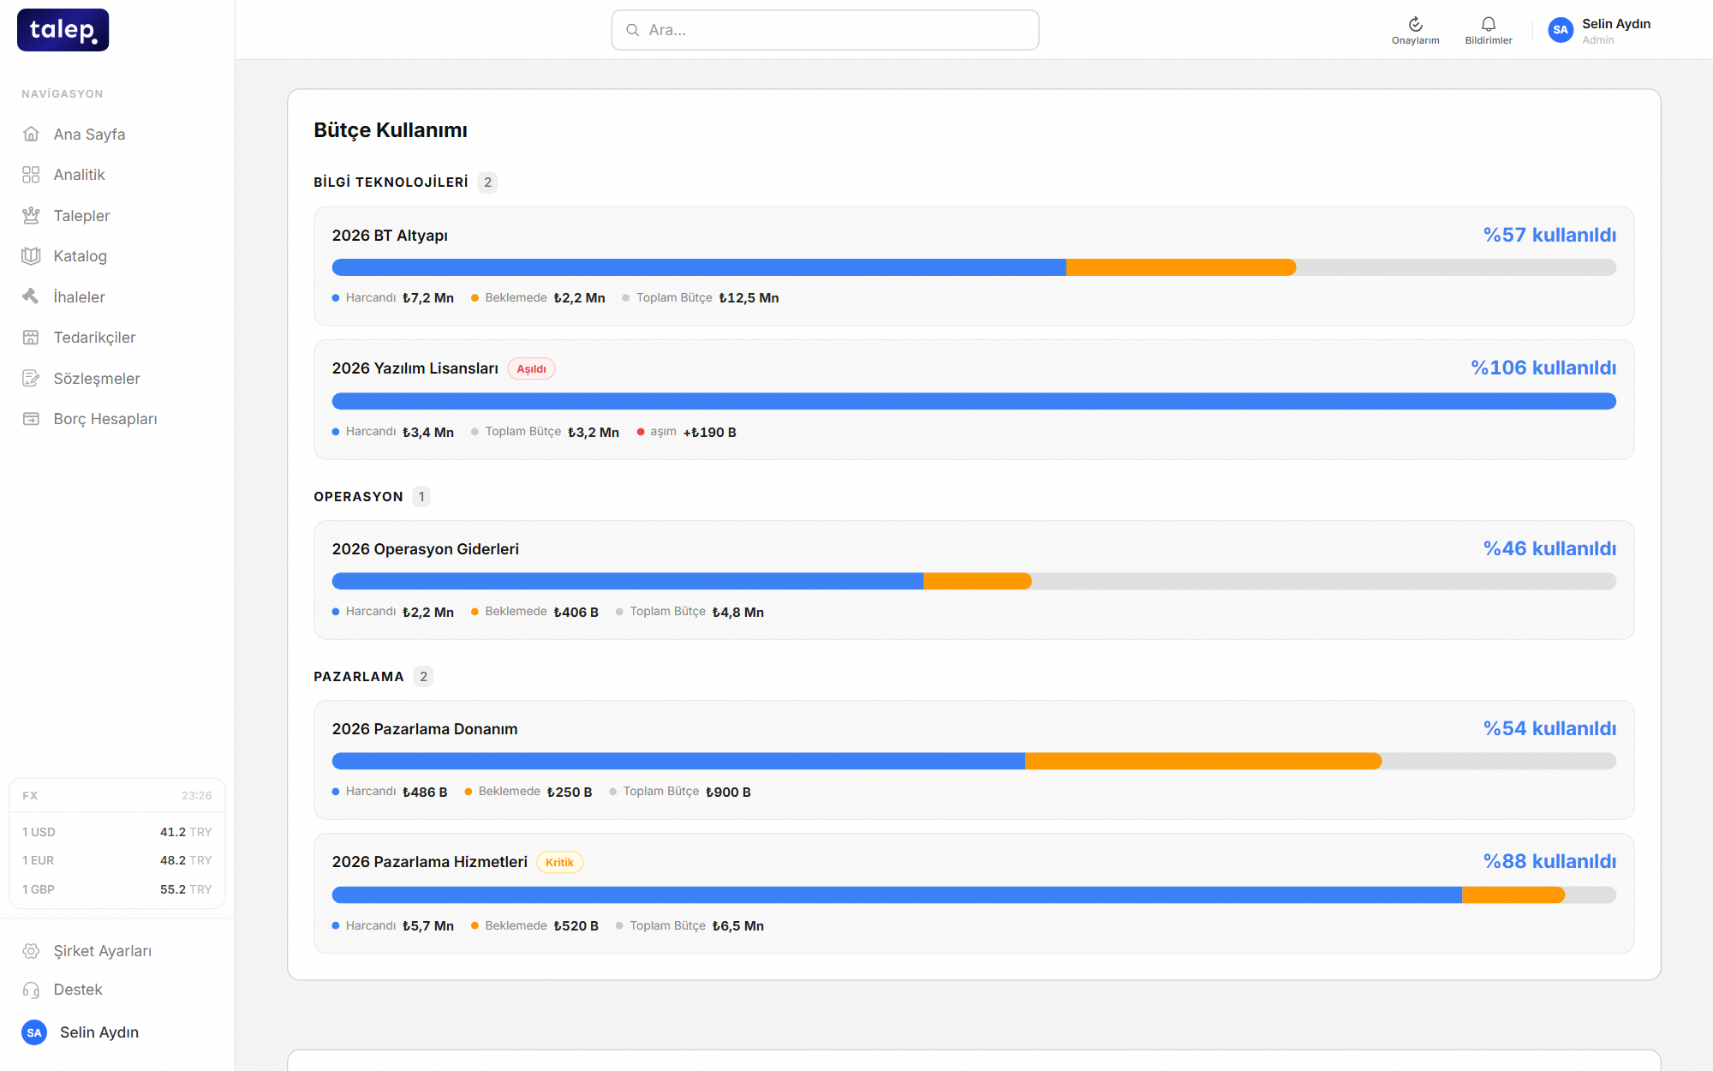
Task: Open Onaylarım approvals icon
Action: tap(1415, 24)
